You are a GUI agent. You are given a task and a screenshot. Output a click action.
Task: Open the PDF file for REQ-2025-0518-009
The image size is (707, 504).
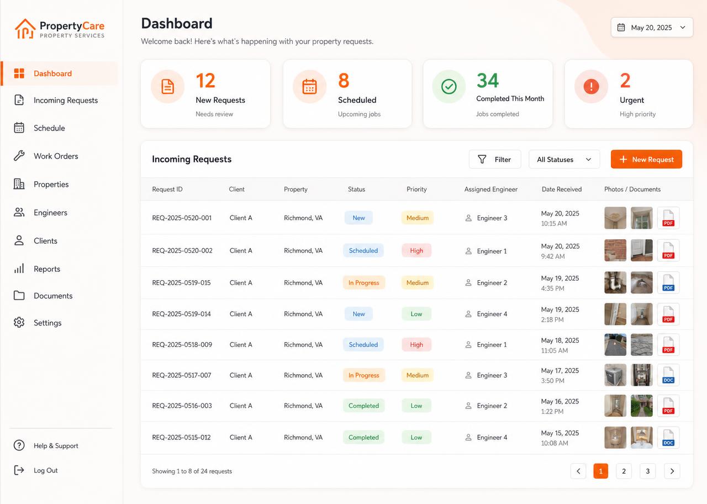point(668,344)
